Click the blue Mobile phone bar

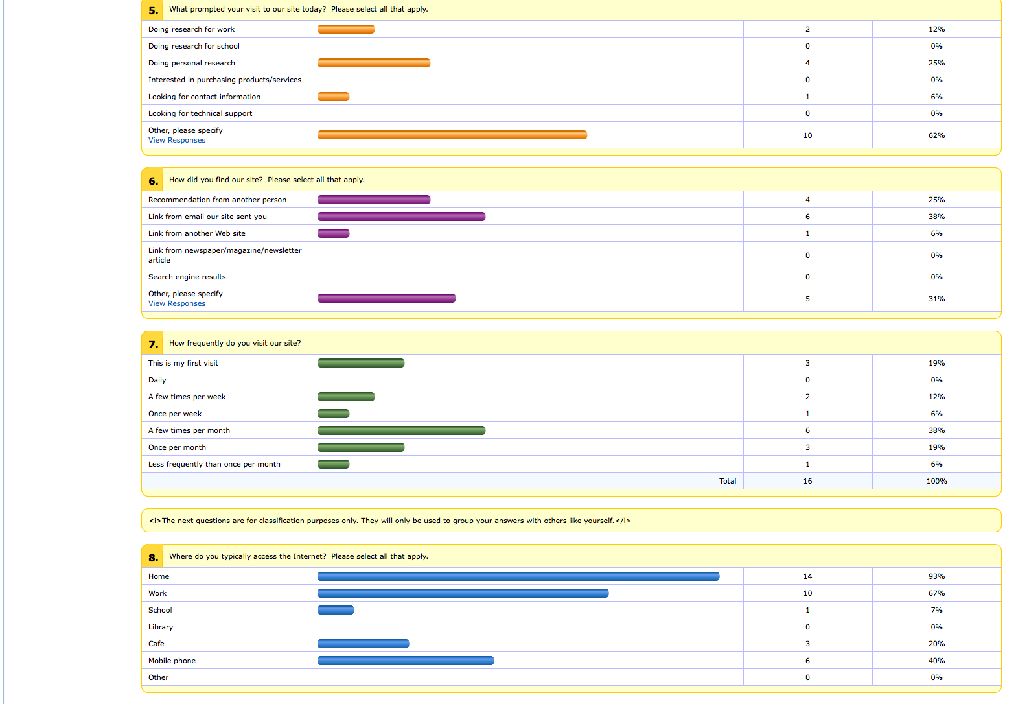(406, 661)
